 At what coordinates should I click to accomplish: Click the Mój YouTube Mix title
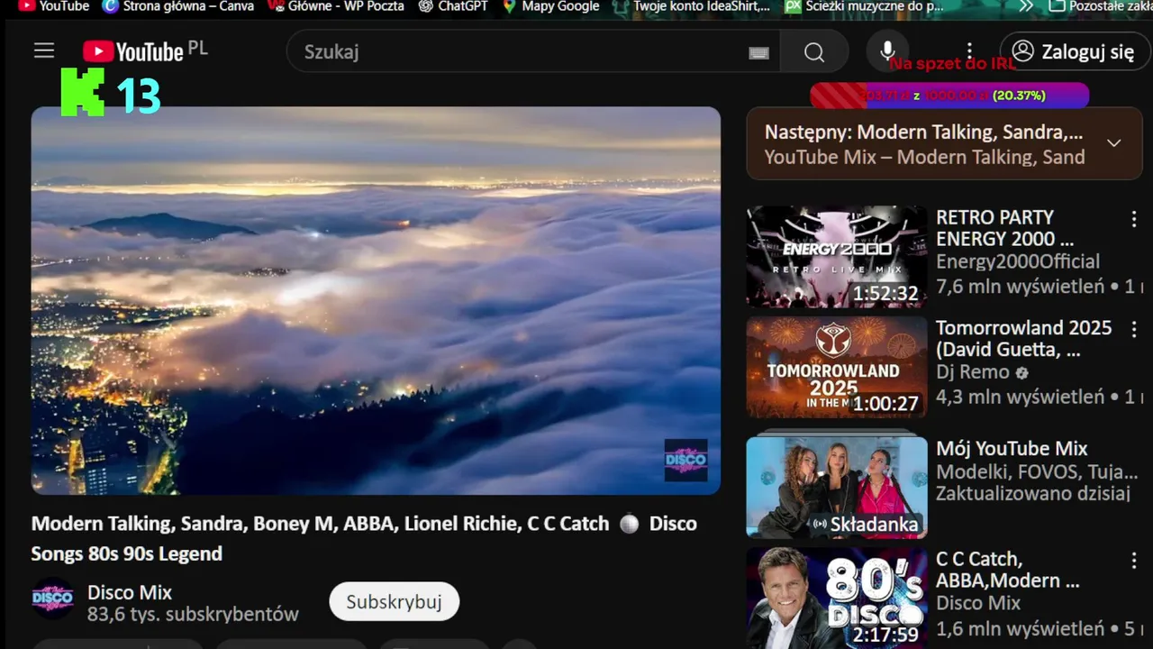[x=1012, y=449]
